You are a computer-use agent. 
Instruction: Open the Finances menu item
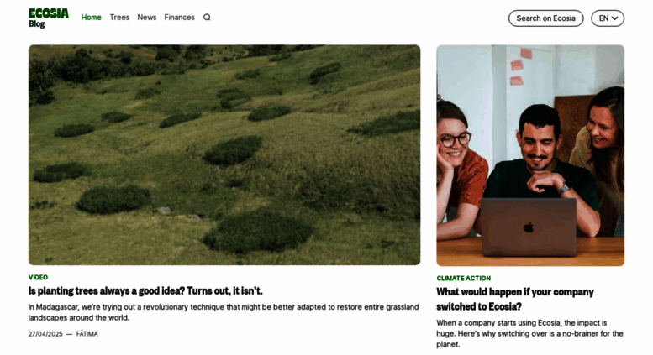coord(180,18)
